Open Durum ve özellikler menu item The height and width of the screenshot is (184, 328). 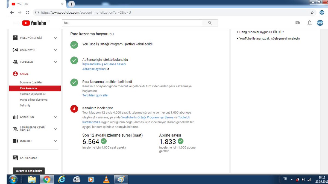point(31,82)
